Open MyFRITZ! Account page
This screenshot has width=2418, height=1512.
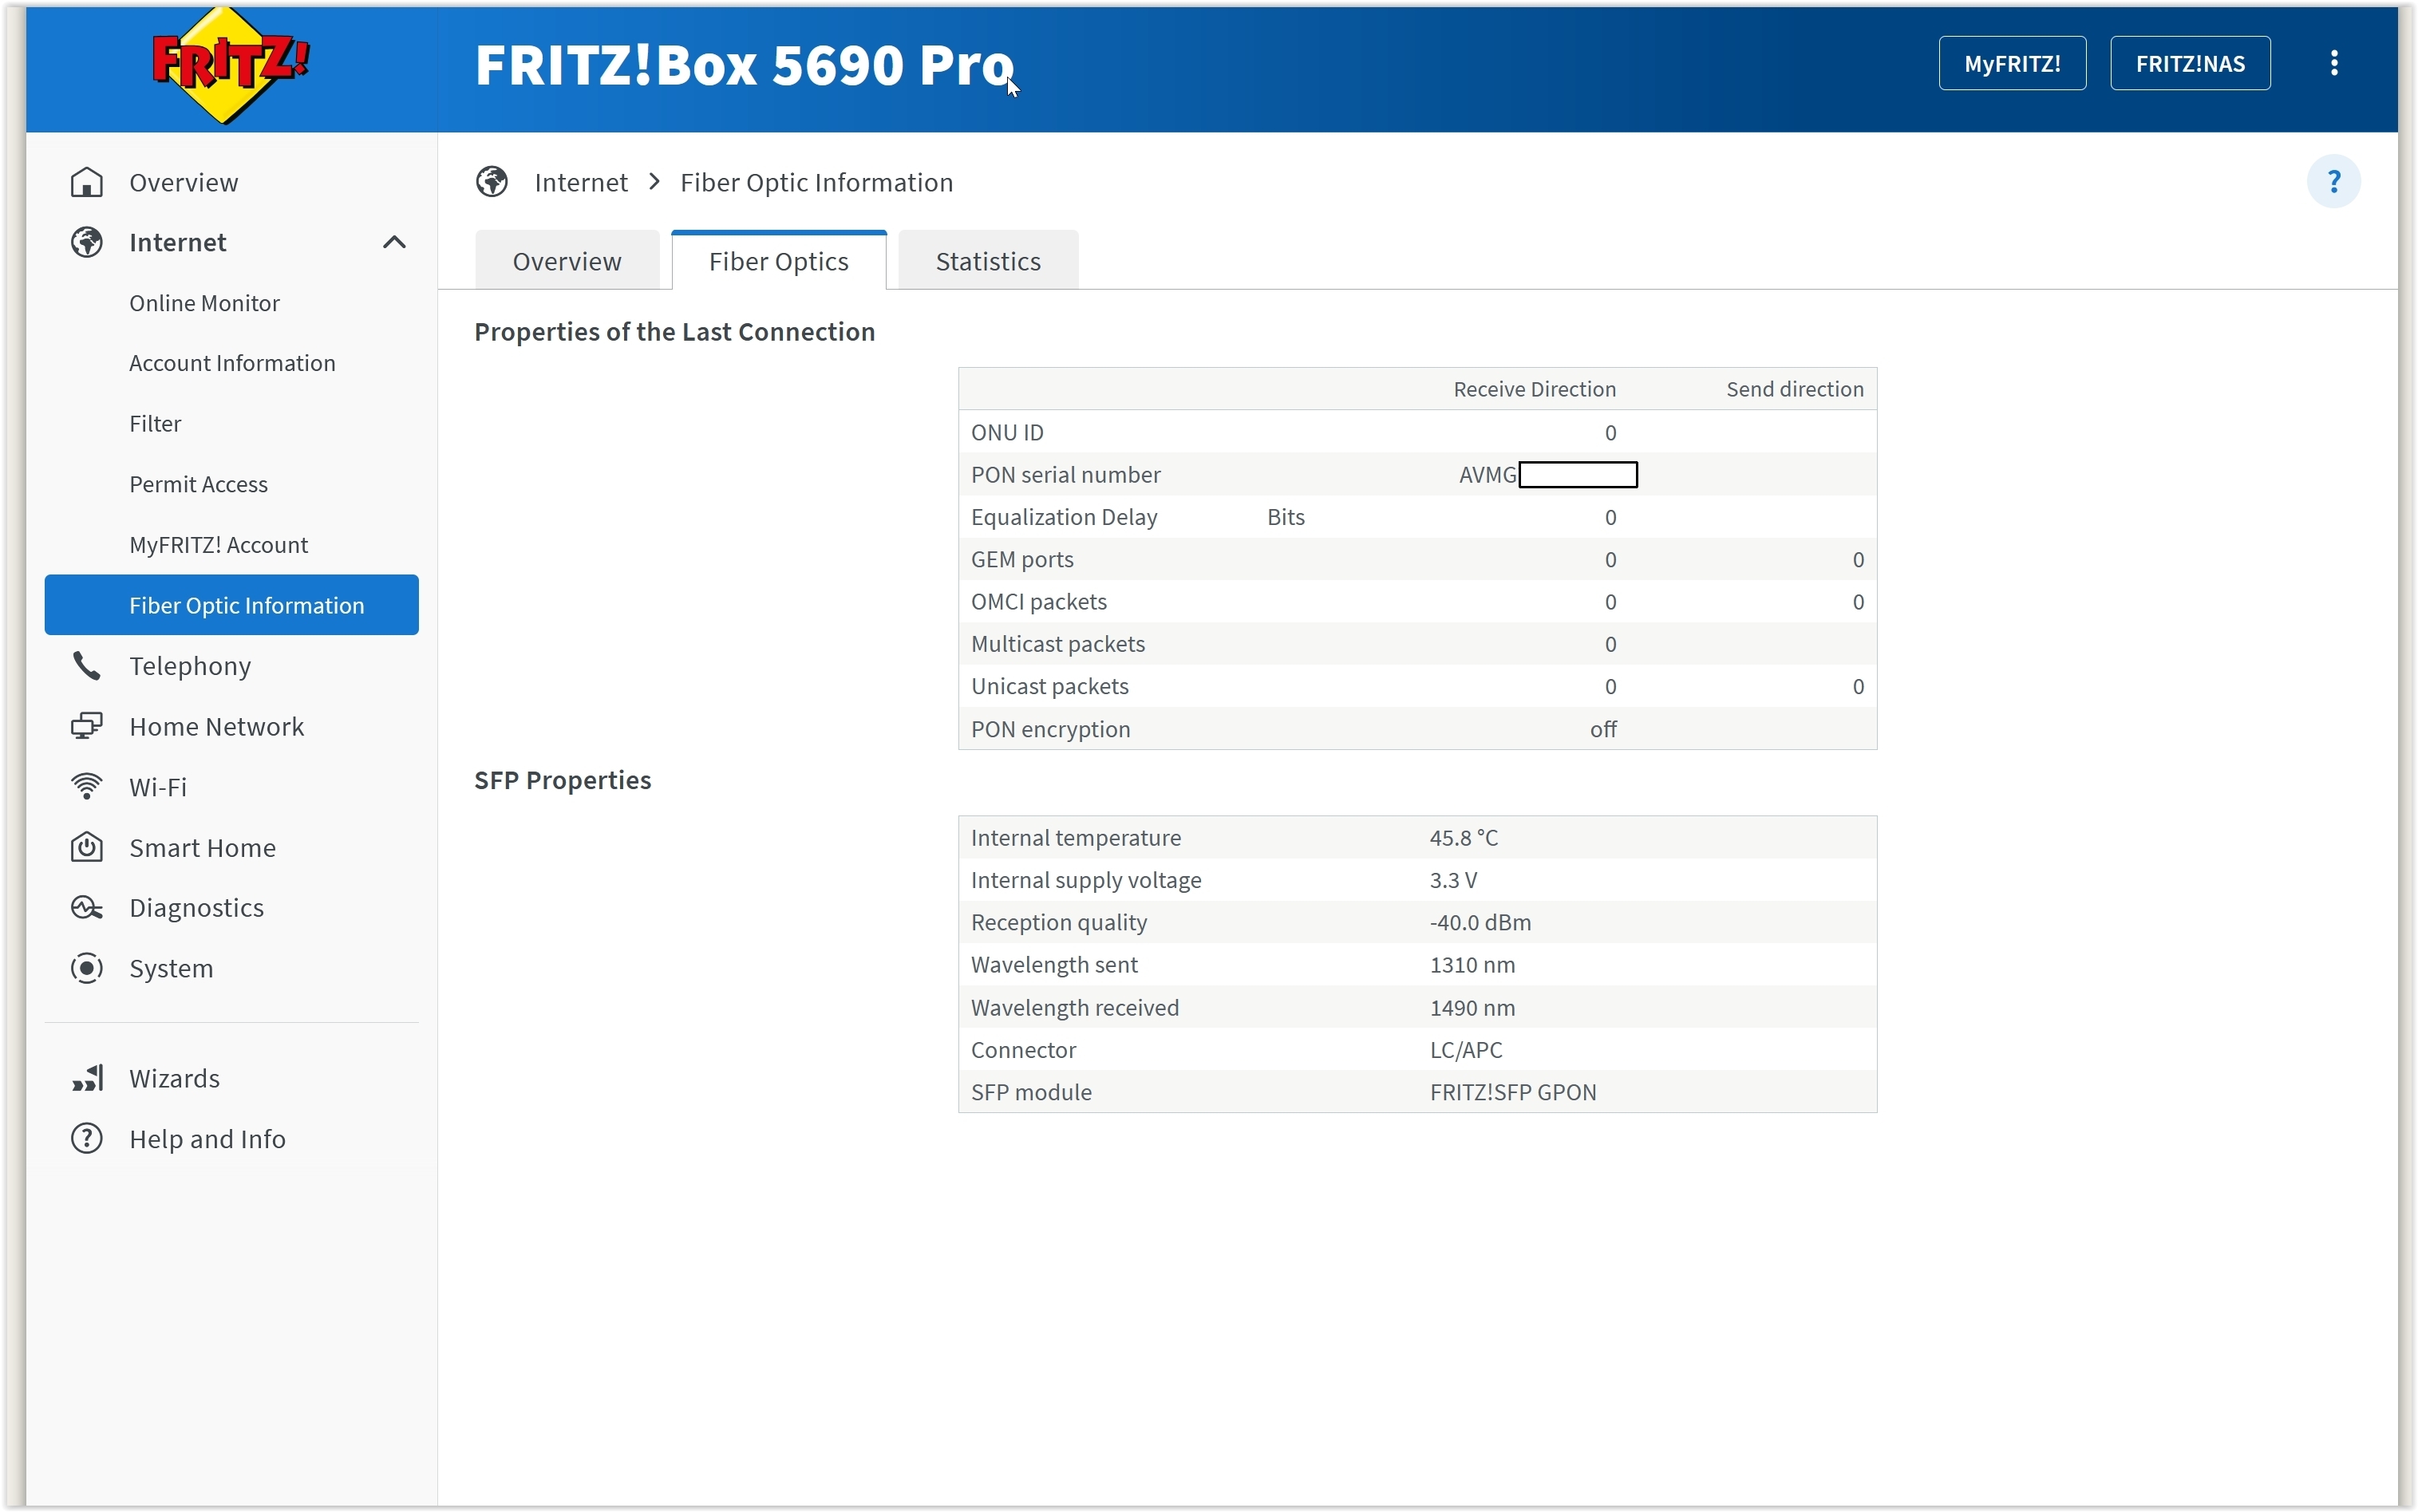point(218,545)
